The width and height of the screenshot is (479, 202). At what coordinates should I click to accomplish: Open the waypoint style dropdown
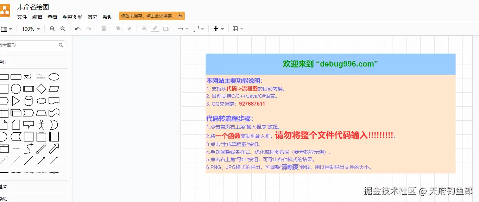click(x=198, y=29)
